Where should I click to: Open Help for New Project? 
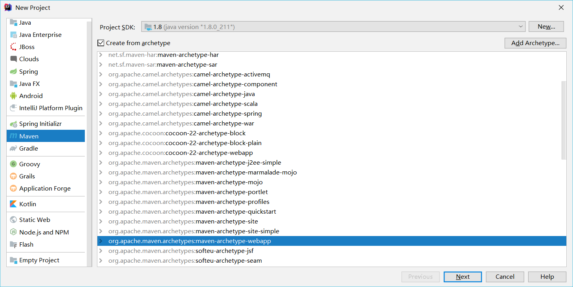tap(547, 277)
